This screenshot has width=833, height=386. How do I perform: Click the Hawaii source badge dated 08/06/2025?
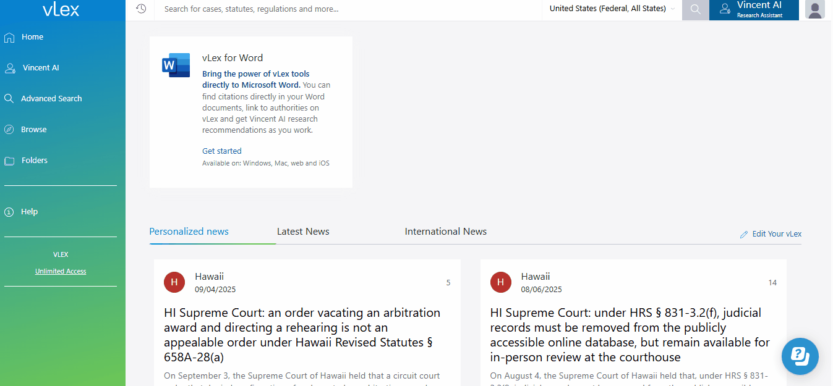pyautogui.click(x=501, y=282)
